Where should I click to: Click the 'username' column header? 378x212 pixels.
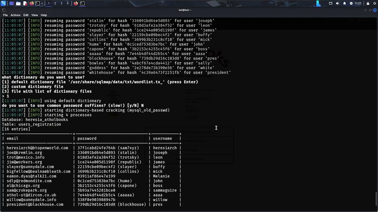tap(162, 138)
